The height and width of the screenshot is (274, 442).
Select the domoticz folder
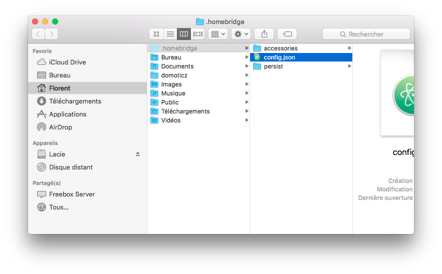[174, 75]
